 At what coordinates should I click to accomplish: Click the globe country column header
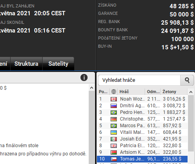114,92
